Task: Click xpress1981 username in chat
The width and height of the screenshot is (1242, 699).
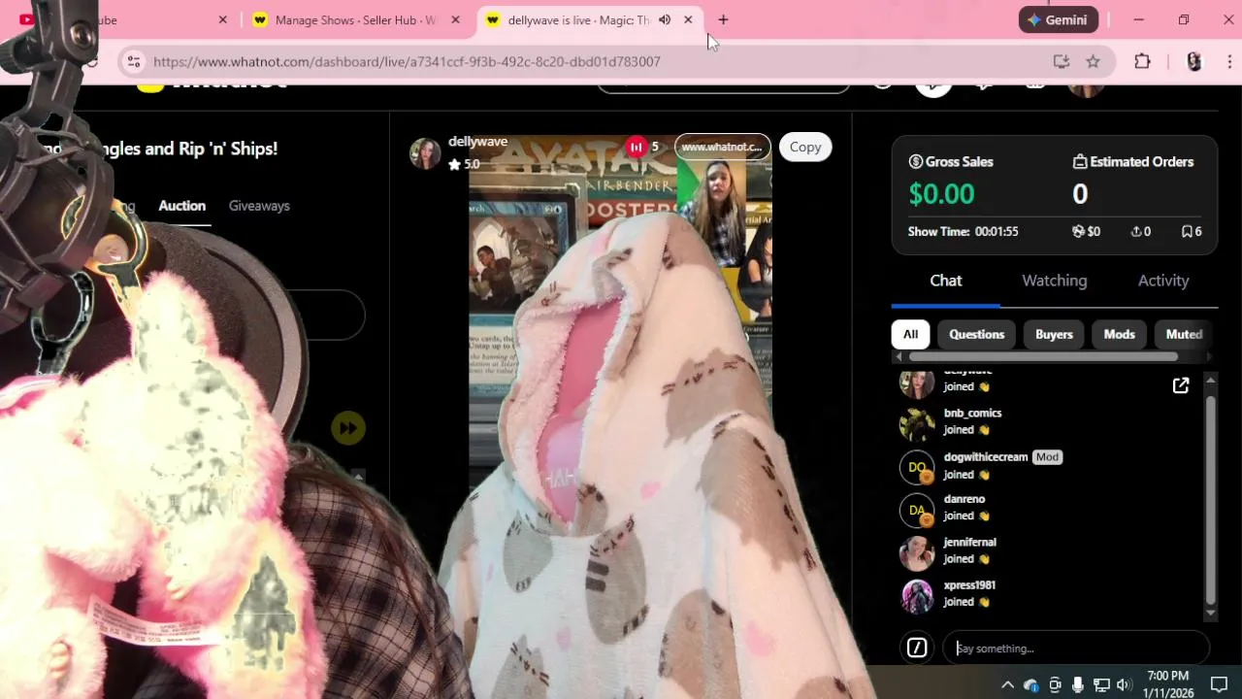Action: pos(969,584)
